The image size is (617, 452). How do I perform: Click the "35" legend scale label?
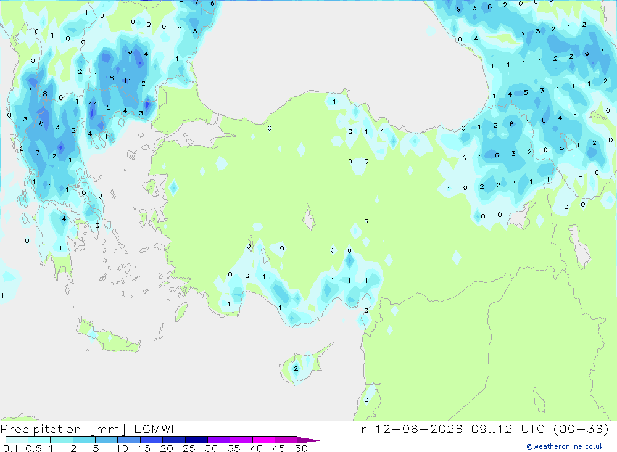coord(234,448)
